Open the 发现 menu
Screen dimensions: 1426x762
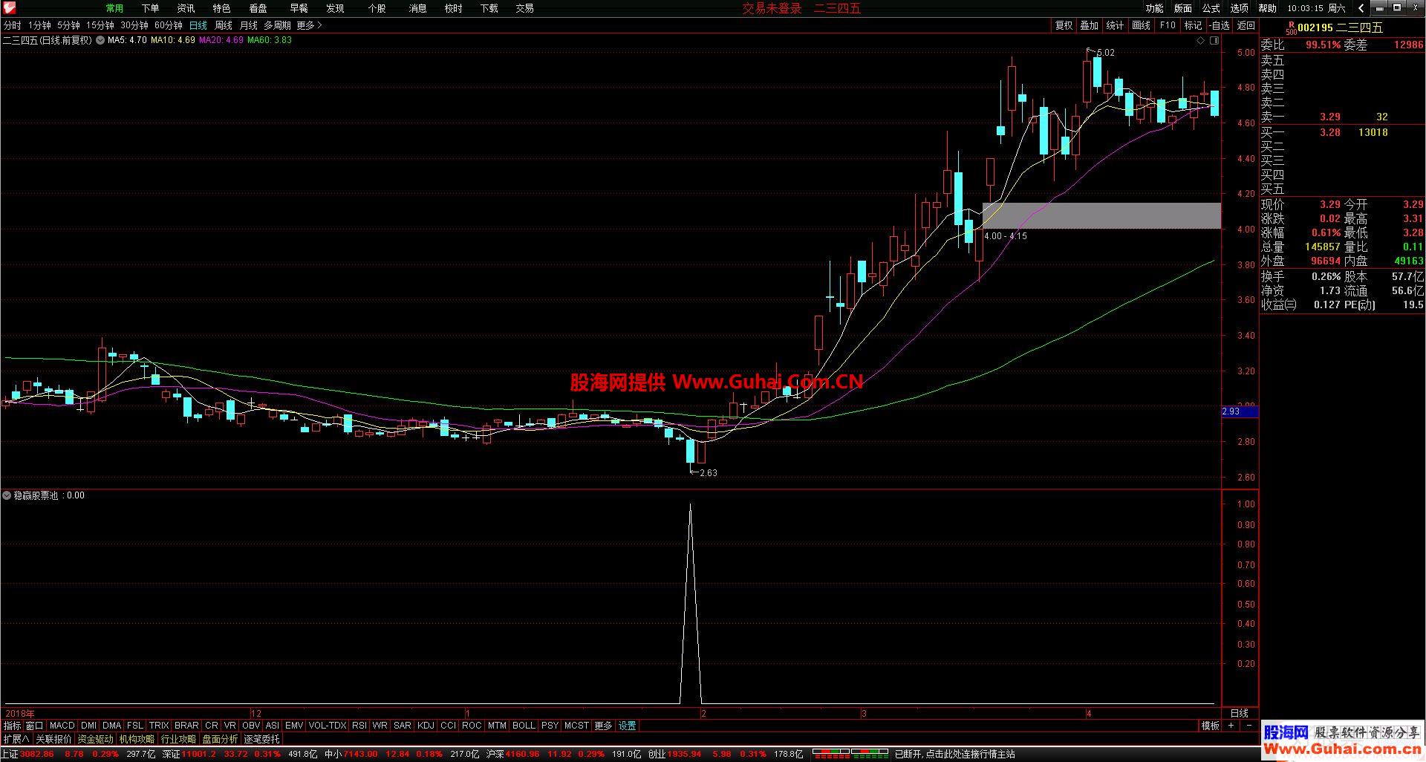335,8
